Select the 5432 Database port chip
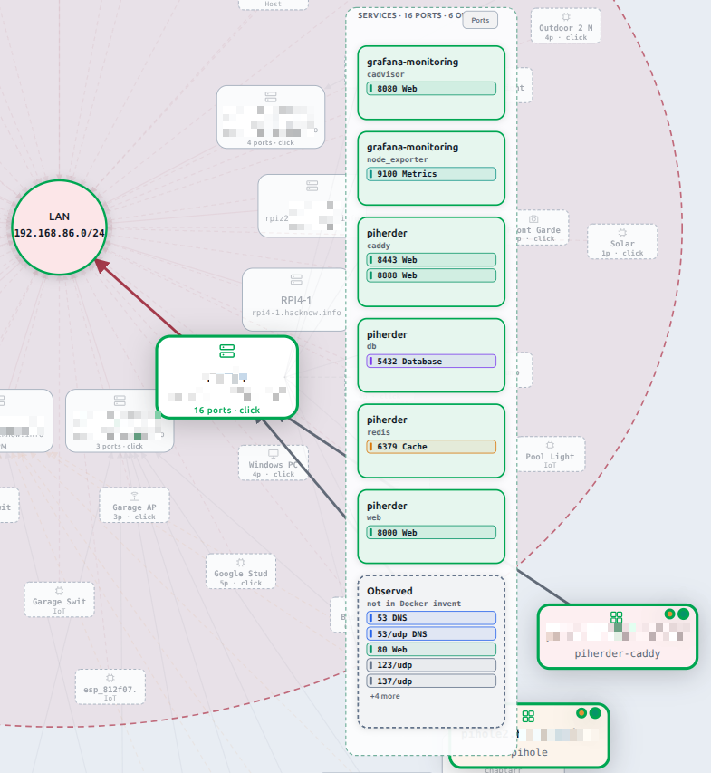The width and height of the screenshot is (711, 773). pos(431,362)
